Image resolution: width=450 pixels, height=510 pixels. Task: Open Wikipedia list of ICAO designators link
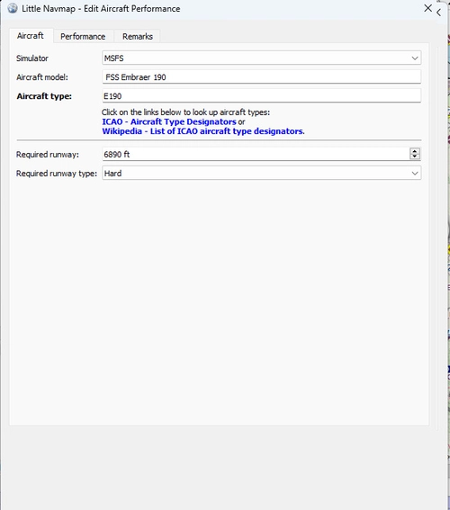(202, 131)
